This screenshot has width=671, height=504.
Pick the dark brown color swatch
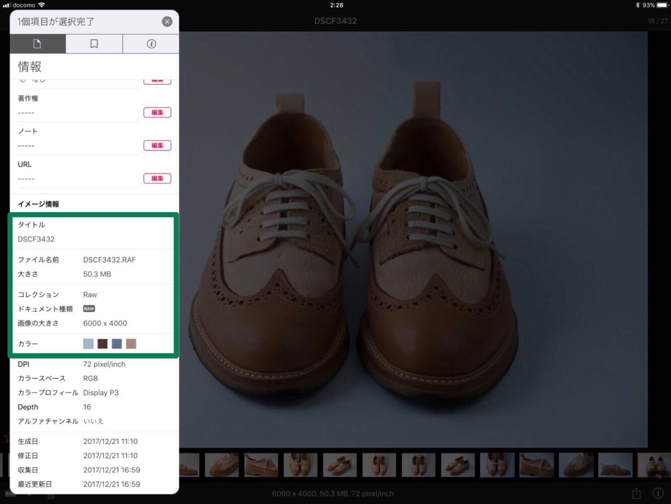tap(102, 344)
